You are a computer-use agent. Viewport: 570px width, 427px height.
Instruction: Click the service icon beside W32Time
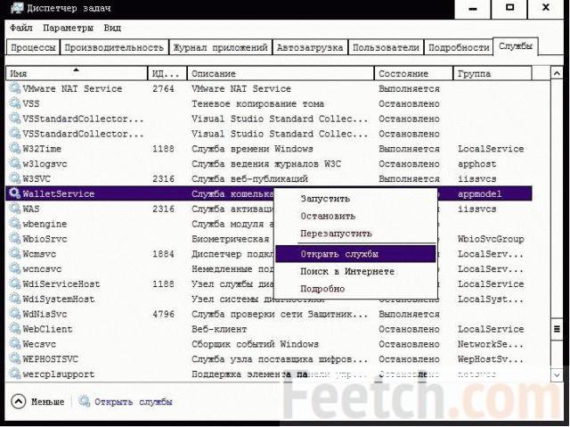(x=15, y=148)
